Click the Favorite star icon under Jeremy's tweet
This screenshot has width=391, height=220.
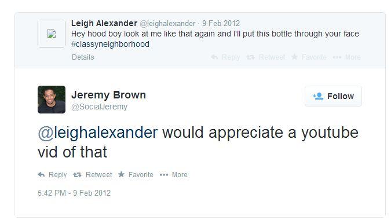coord(121,174)
